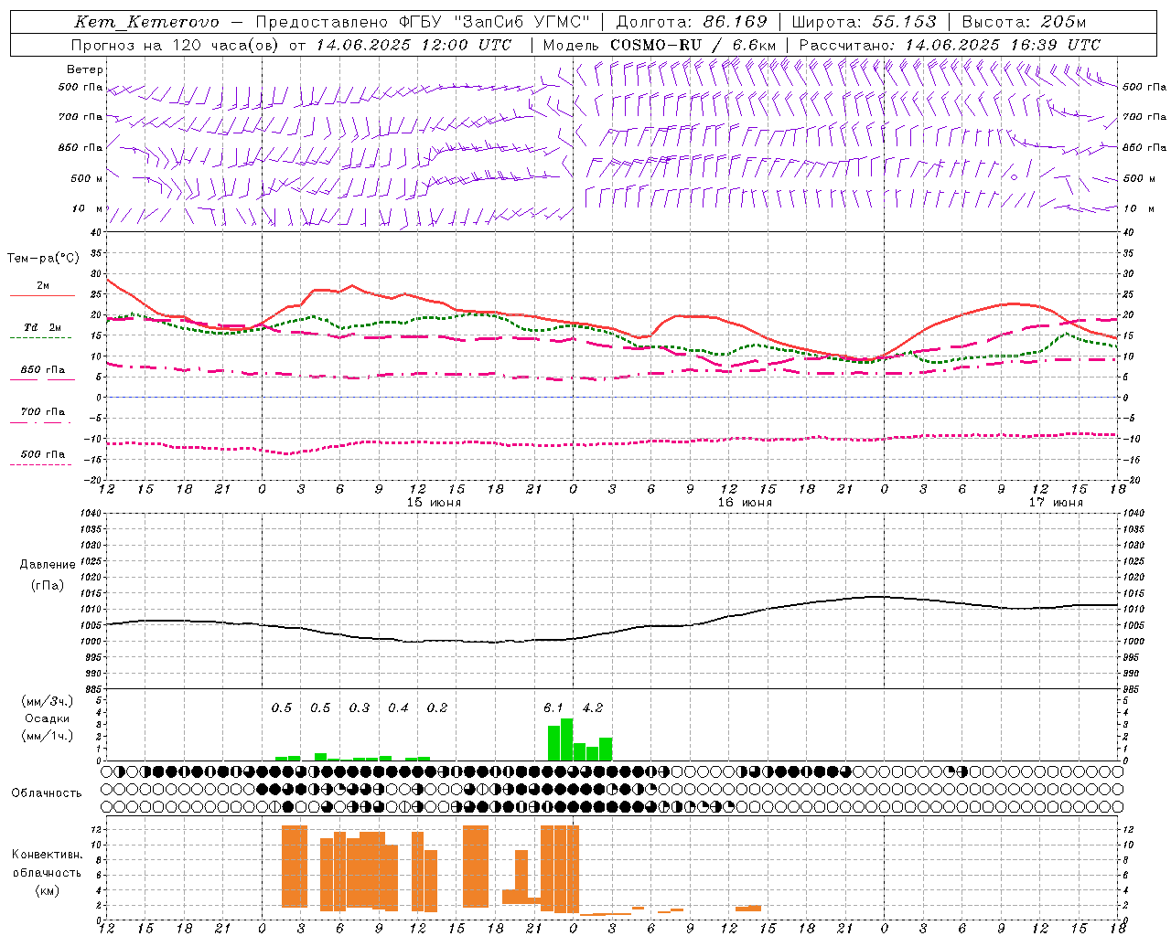Click 'Предоставлено ФГБУ "ЗапСиб УГМС"' provider text
This screenshot has height=936, width=1171.
pos(423,22)
